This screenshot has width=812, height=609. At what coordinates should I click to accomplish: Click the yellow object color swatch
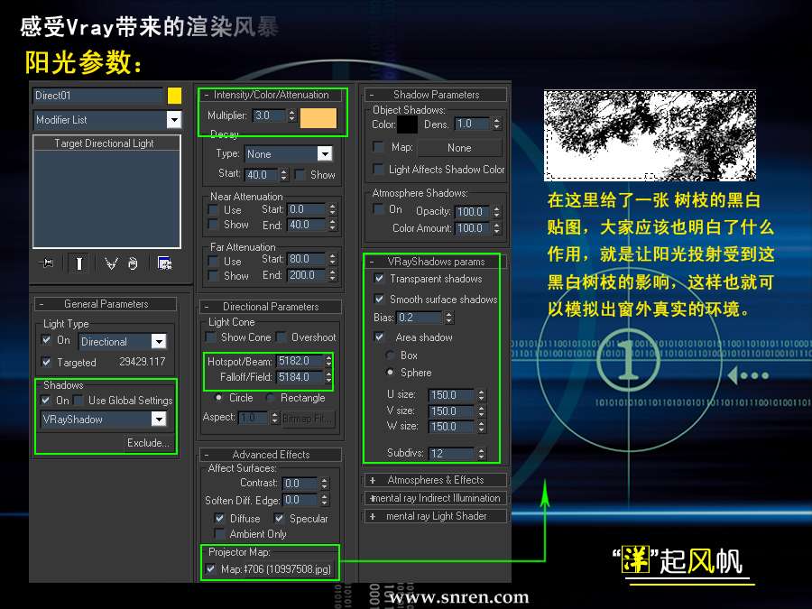click(x=174, y=96)
